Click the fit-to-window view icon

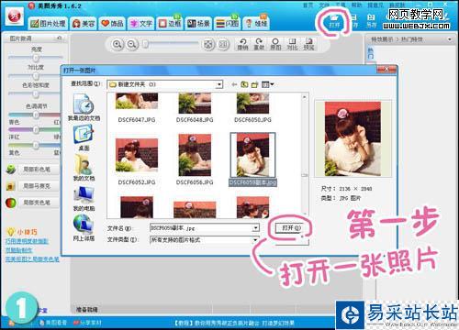pyautogui.click(x=208, y=45)
